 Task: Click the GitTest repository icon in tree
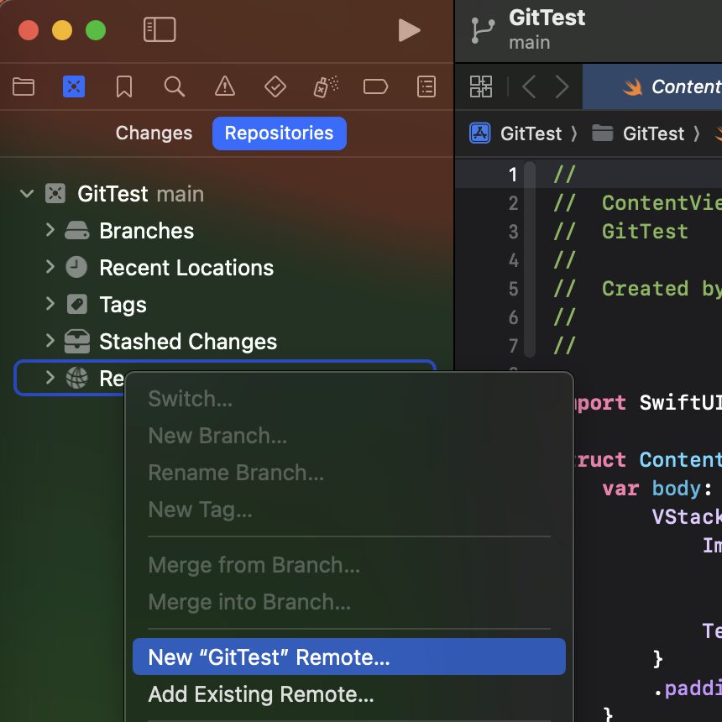(55, 193)
